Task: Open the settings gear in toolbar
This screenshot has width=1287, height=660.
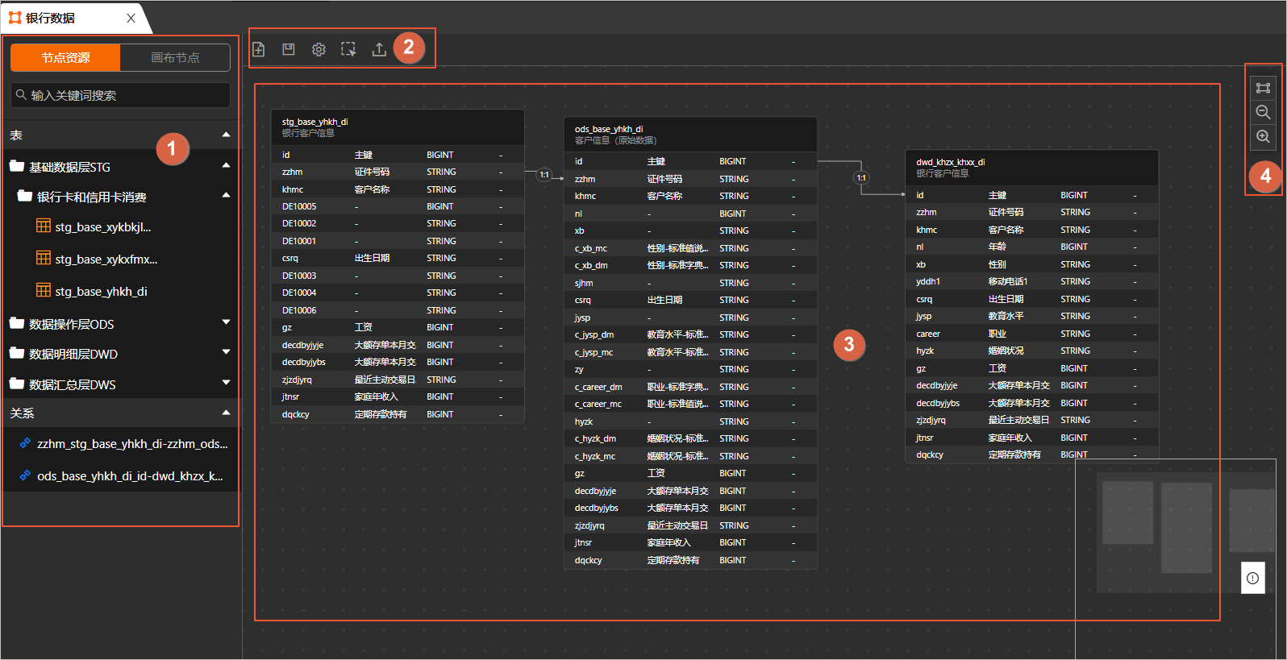Action: [x=319, y=49]
